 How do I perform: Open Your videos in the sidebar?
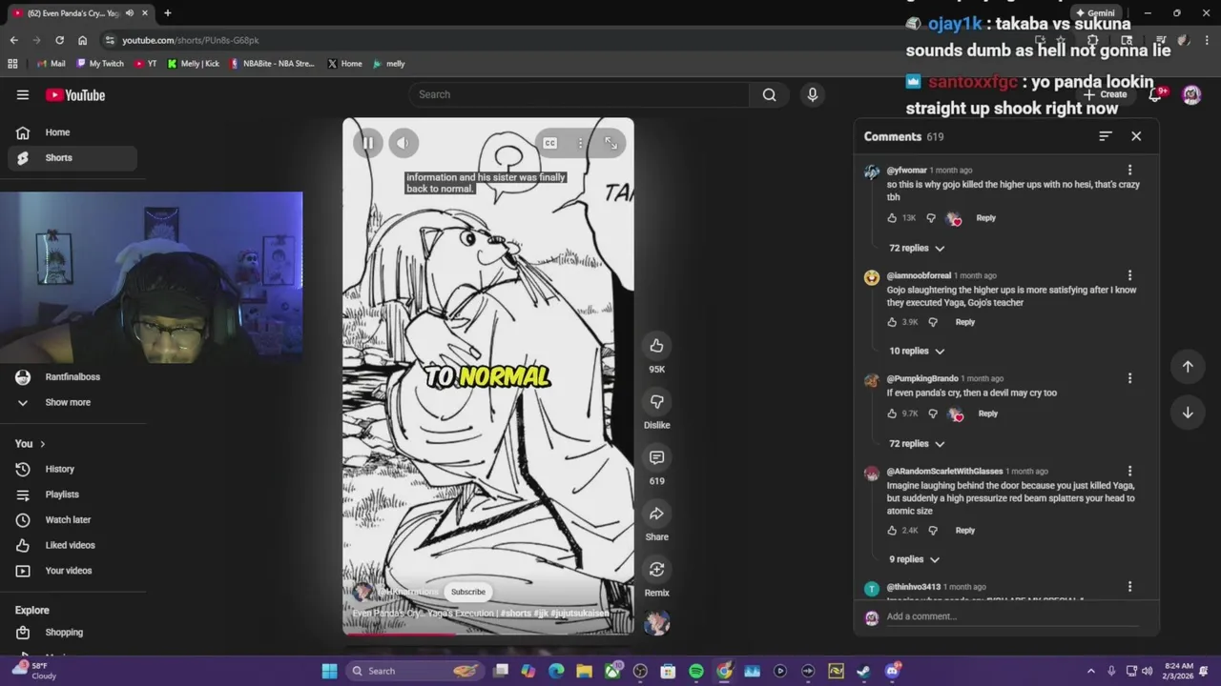pyautogui.click(x=72, y=571)
